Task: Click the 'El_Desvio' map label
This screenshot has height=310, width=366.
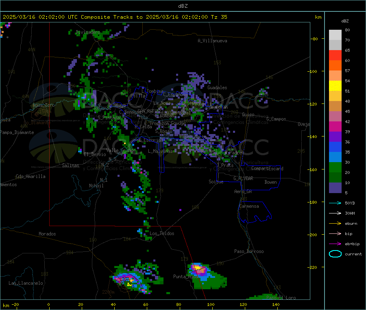Action: [95, 154]
